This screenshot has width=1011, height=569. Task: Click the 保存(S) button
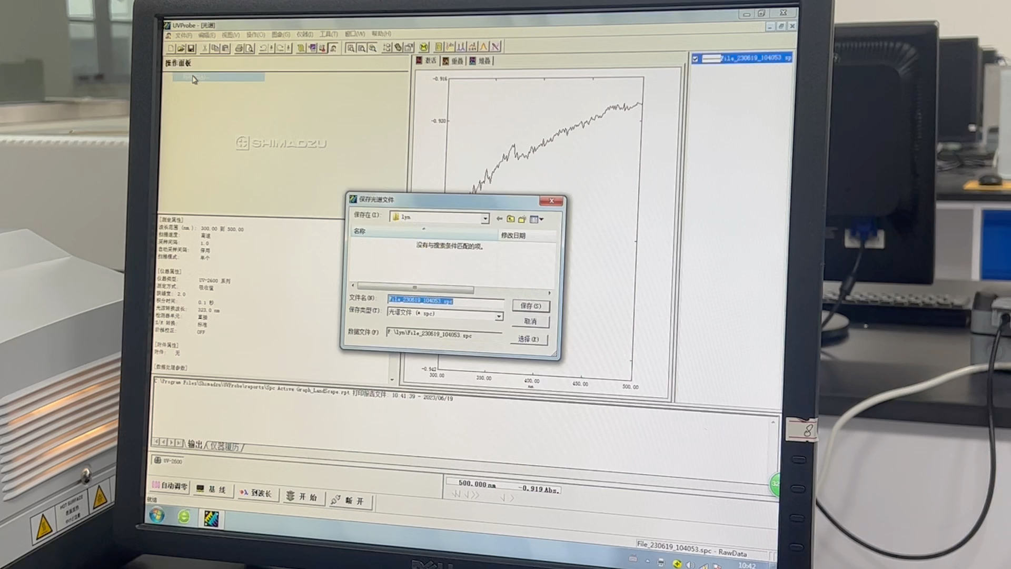click(530, 306)
